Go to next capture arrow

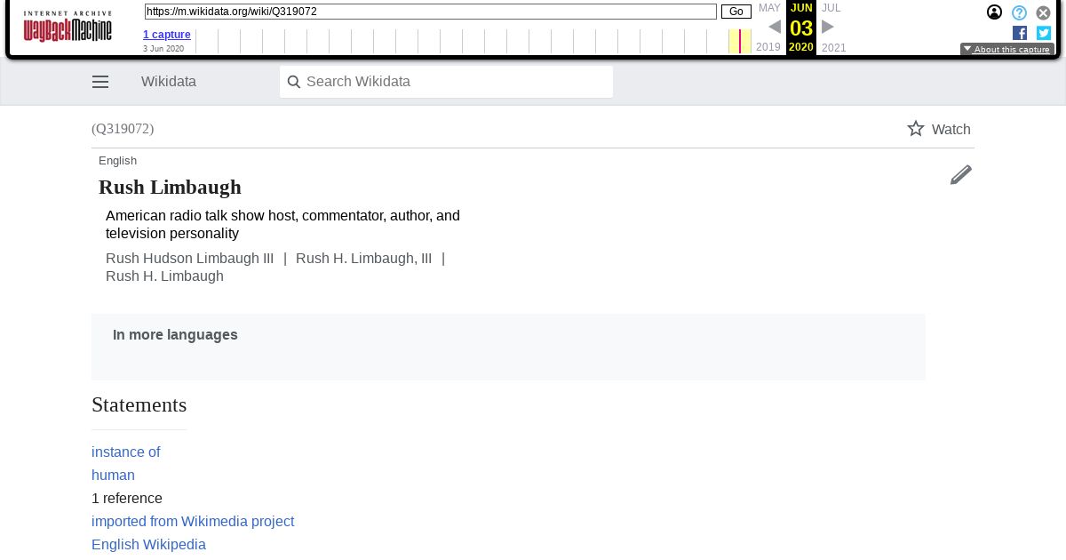tap(828, 27)
